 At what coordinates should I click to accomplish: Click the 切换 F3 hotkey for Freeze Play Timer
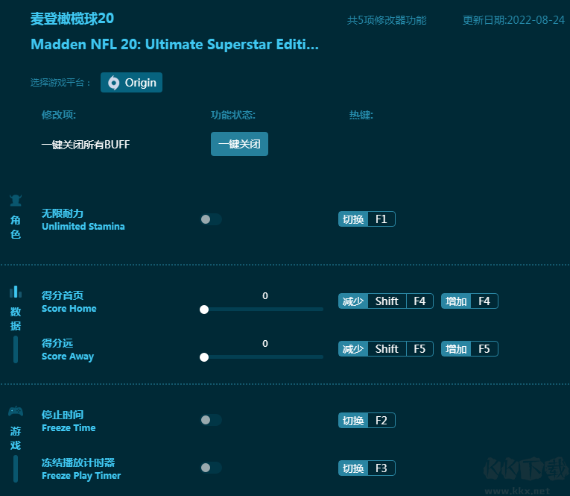pos(367,468)
